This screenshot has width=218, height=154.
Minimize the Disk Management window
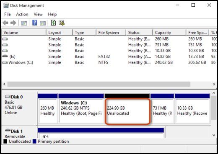177,5
